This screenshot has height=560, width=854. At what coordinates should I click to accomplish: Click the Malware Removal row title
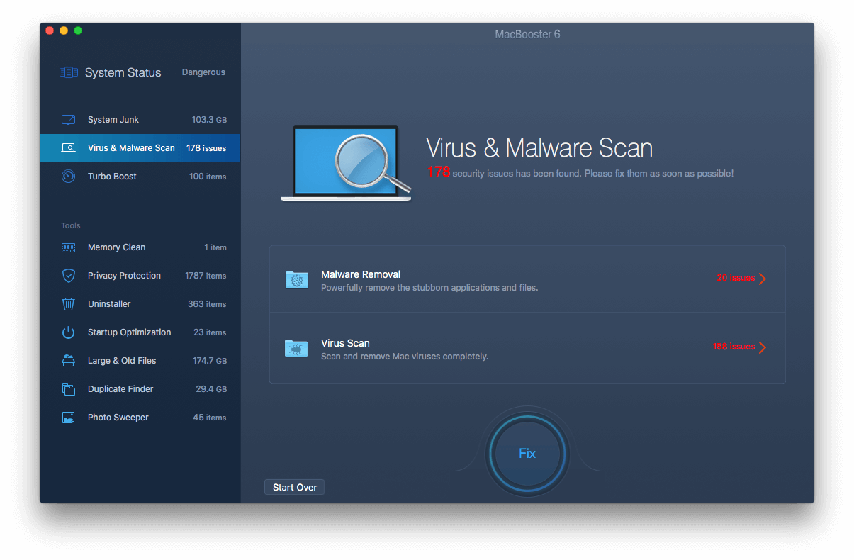coord(361,274)
